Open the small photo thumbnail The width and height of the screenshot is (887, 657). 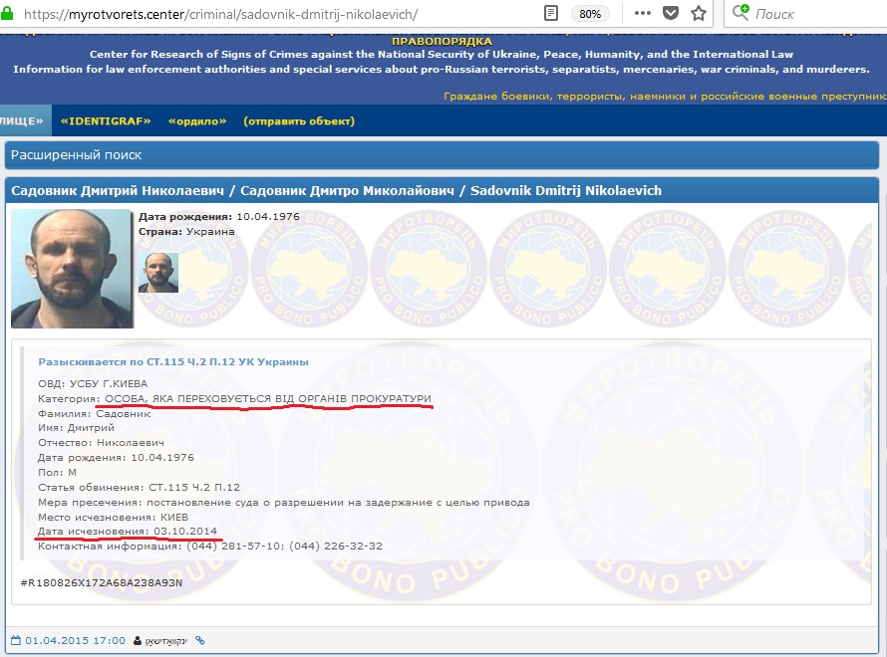click(x=157, y=273)
